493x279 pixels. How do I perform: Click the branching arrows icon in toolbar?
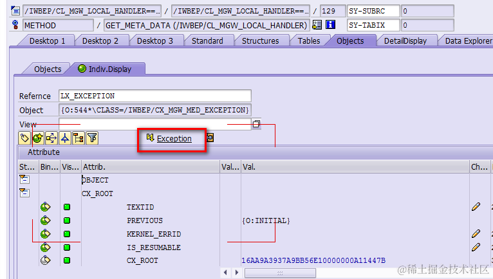(51, 138)
